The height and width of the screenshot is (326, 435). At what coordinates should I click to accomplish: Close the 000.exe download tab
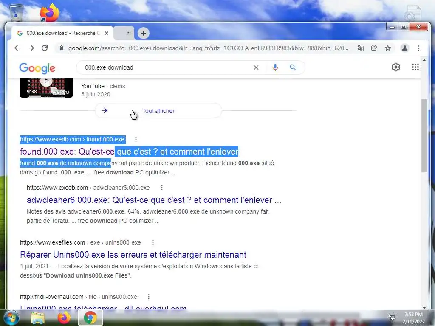(107, 33)
